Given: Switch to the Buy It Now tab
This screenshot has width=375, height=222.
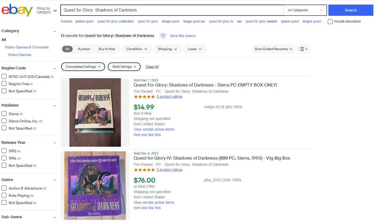Looking at the screenshot, I should [x=107, y=49].
